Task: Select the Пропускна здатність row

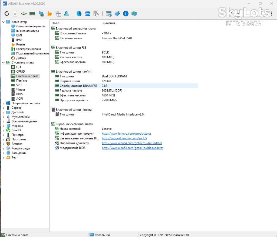Action: coord(126,100)
